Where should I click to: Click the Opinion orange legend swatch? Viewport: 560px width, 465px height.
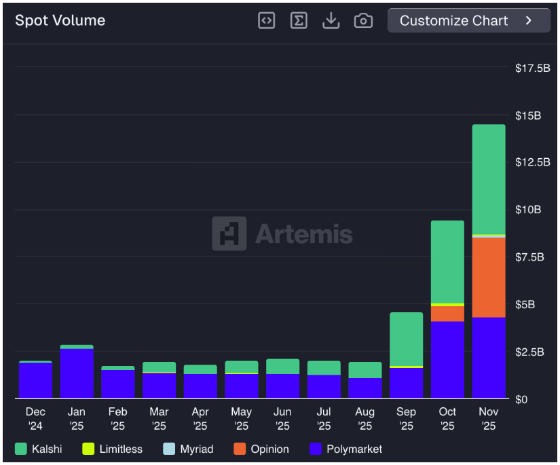[x=240, y=449]
